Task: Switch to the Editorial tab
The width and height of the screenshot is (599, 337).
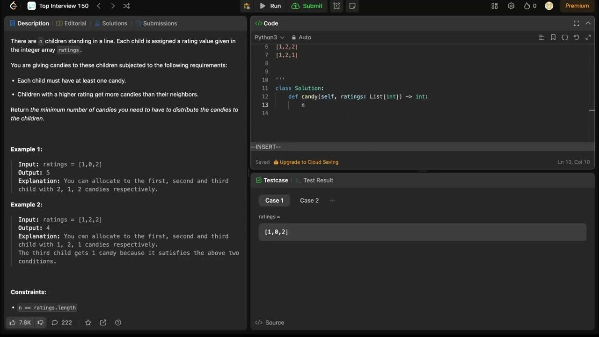Action: pos(71,23)
